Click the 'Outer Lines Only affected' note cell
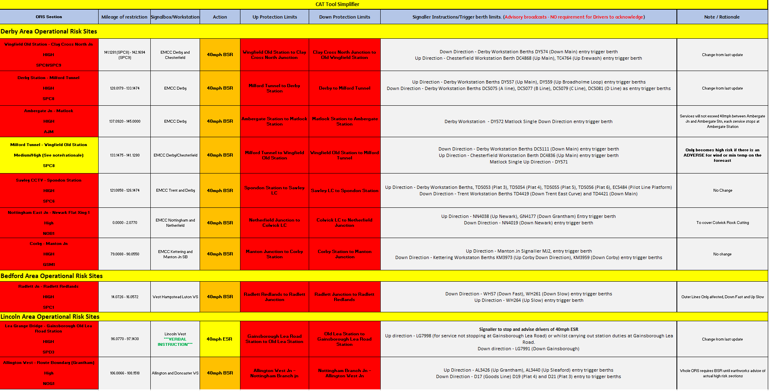Screen dimensions: 769x391 pos(722,297)
